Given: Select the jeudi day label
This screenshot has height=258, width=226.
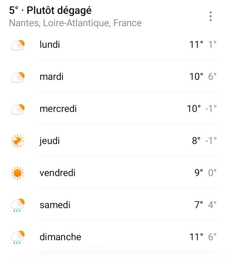Looking at the screenshot, I should tap(50, 141).
